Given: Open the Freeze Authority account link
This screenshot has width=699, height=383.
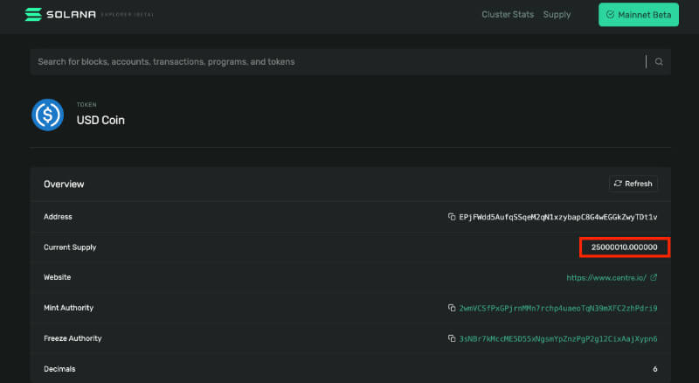Looking at the screenshot, I should [x=558, y=339].
